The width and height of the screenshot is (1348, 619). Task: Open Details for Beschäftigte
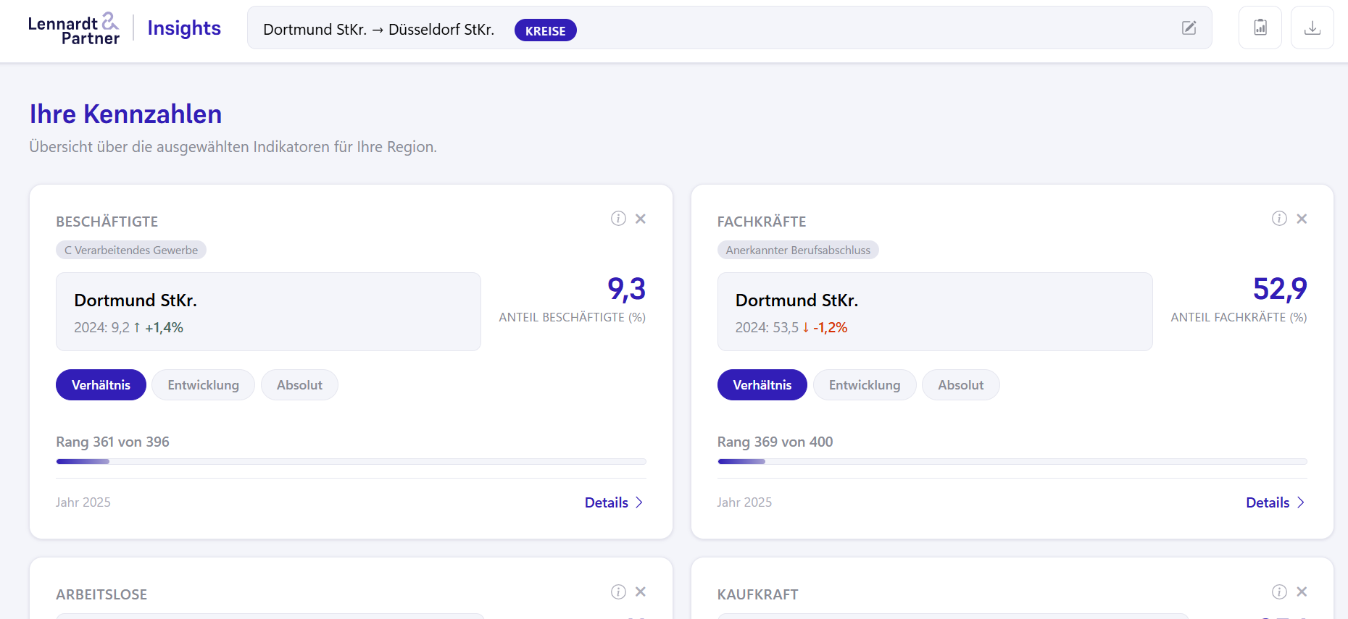point(614,502)
